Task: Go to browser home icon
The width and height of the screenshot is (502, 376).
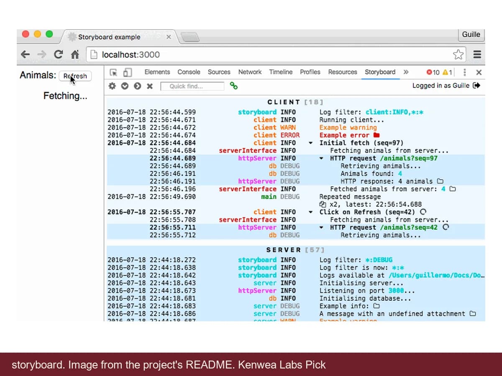Action: click(75, 54)
